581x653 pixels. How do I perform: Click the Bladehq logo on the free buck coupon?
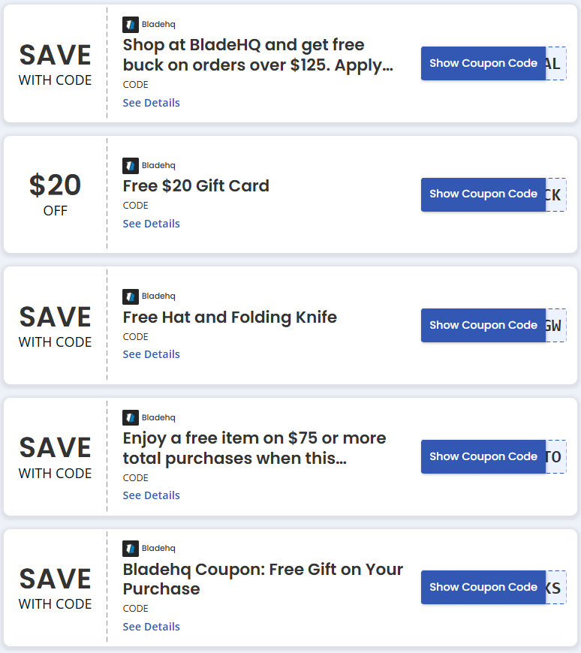pos(131,24)
